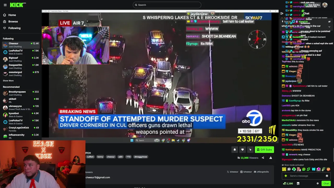Insert the BANG emote from quick bar

284,169
